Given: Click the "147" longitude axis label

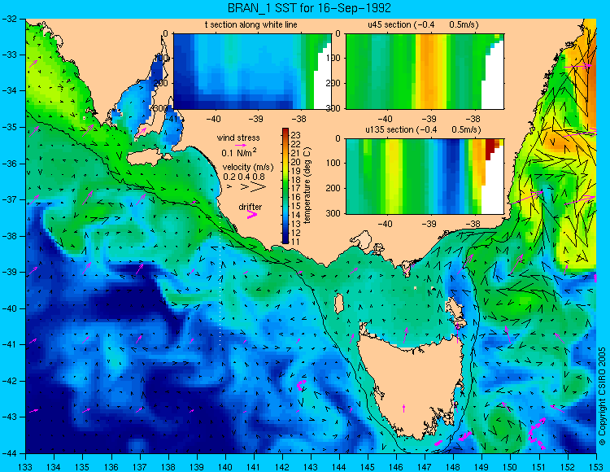Looking at the screenshot, I should [425, 467].
